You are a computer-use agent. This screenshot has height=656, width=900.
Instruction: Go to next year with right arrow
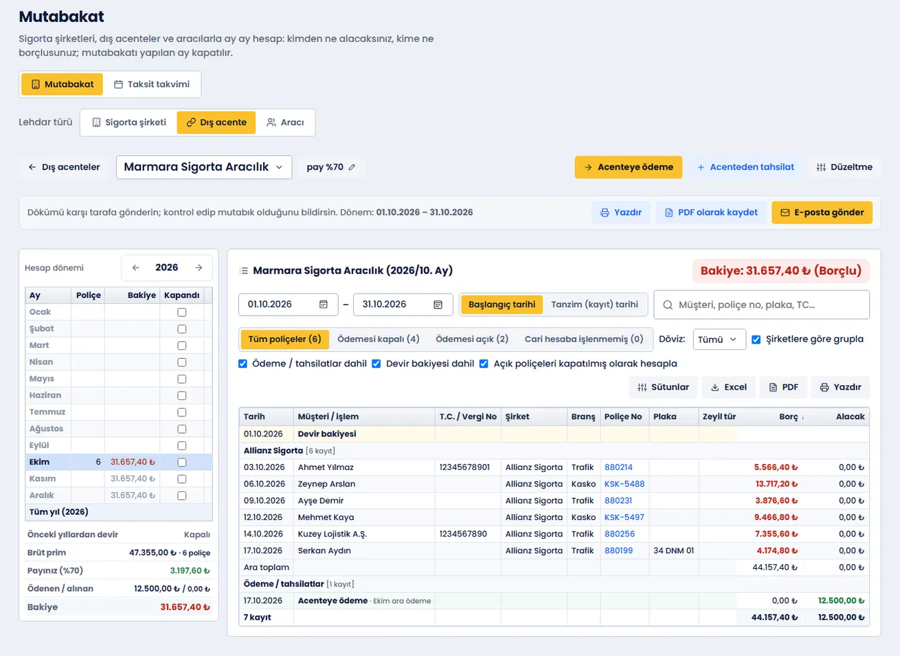point(199,268)
